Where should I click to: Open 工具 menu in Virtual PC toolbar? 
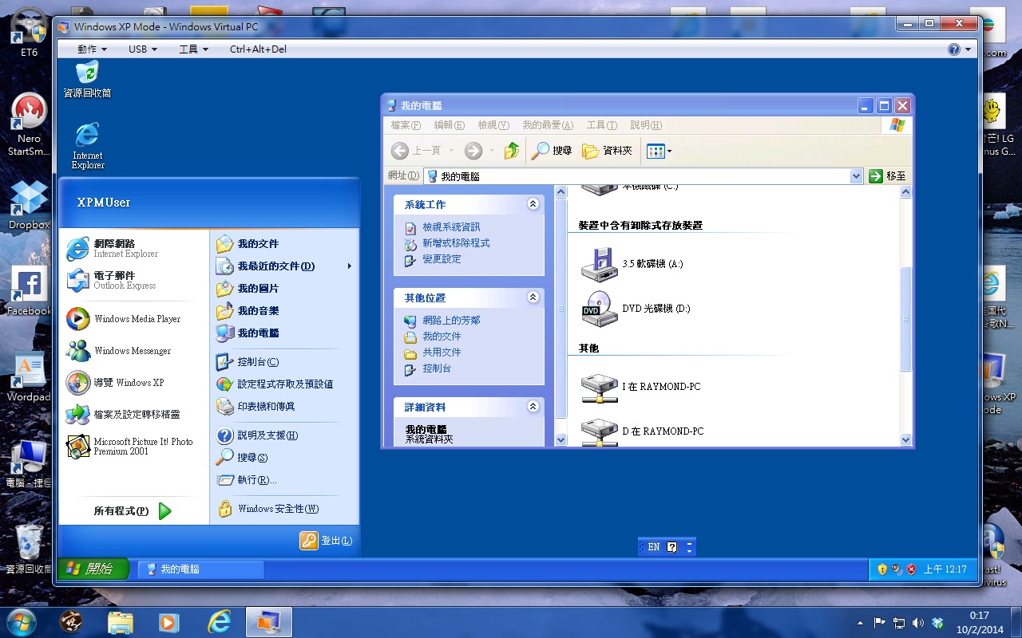click(x=193, y=49)
